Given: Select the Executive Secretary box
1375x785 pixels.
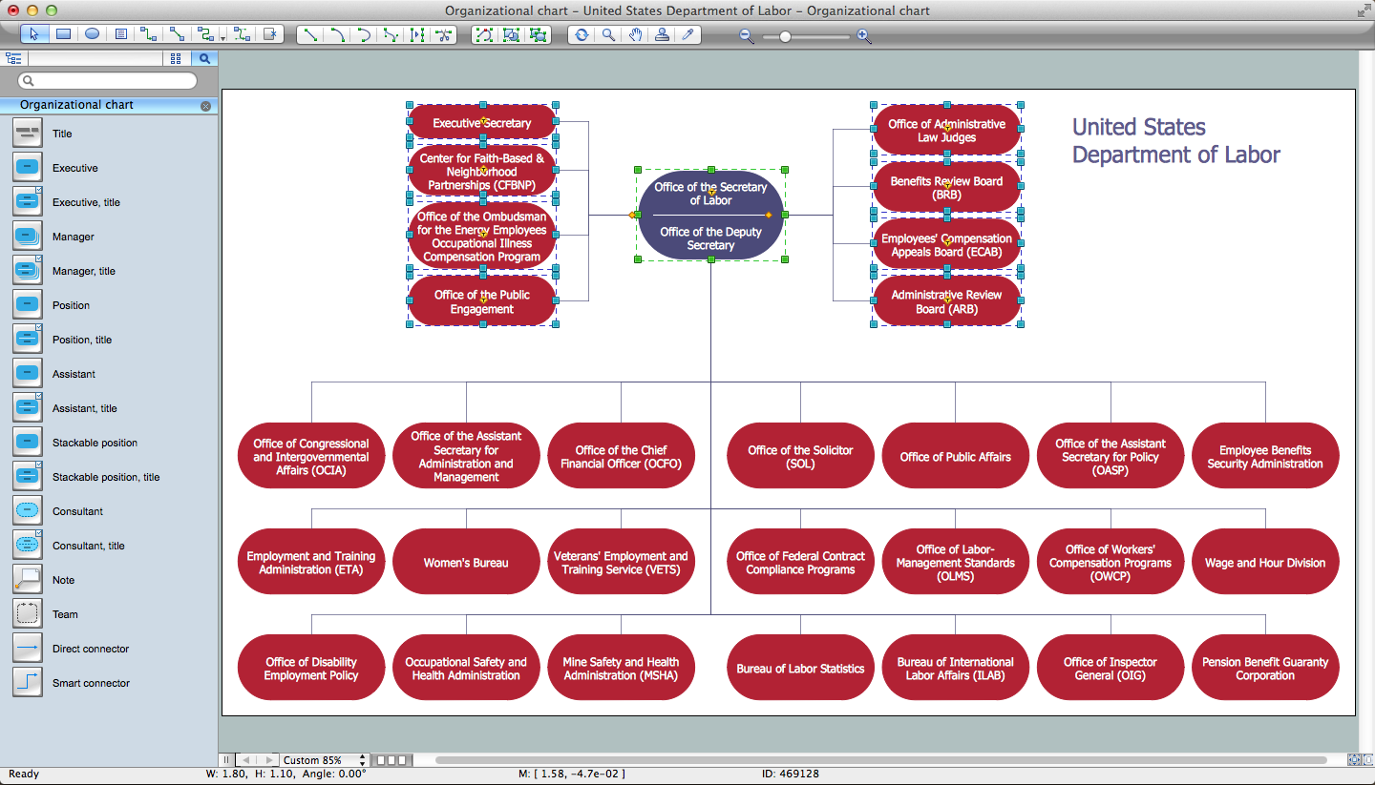Looking at the screenshot, I should 482,122.
